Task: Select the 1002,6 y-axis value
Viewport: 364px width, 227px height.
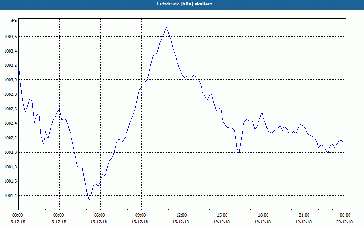Action: tap(10, 109)
